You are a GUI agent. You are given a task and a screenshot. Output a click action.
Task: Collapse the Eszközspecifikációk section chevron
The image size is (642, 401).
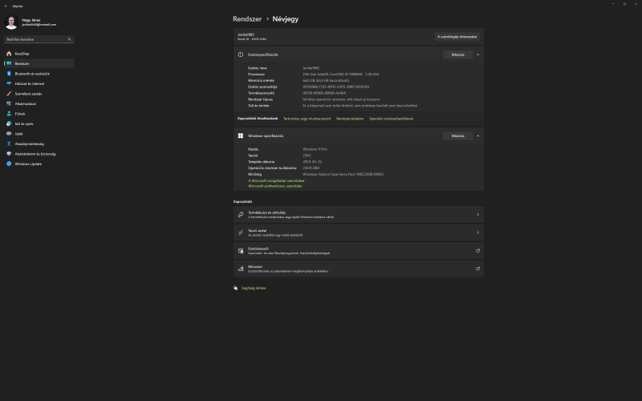pos(477,55)
